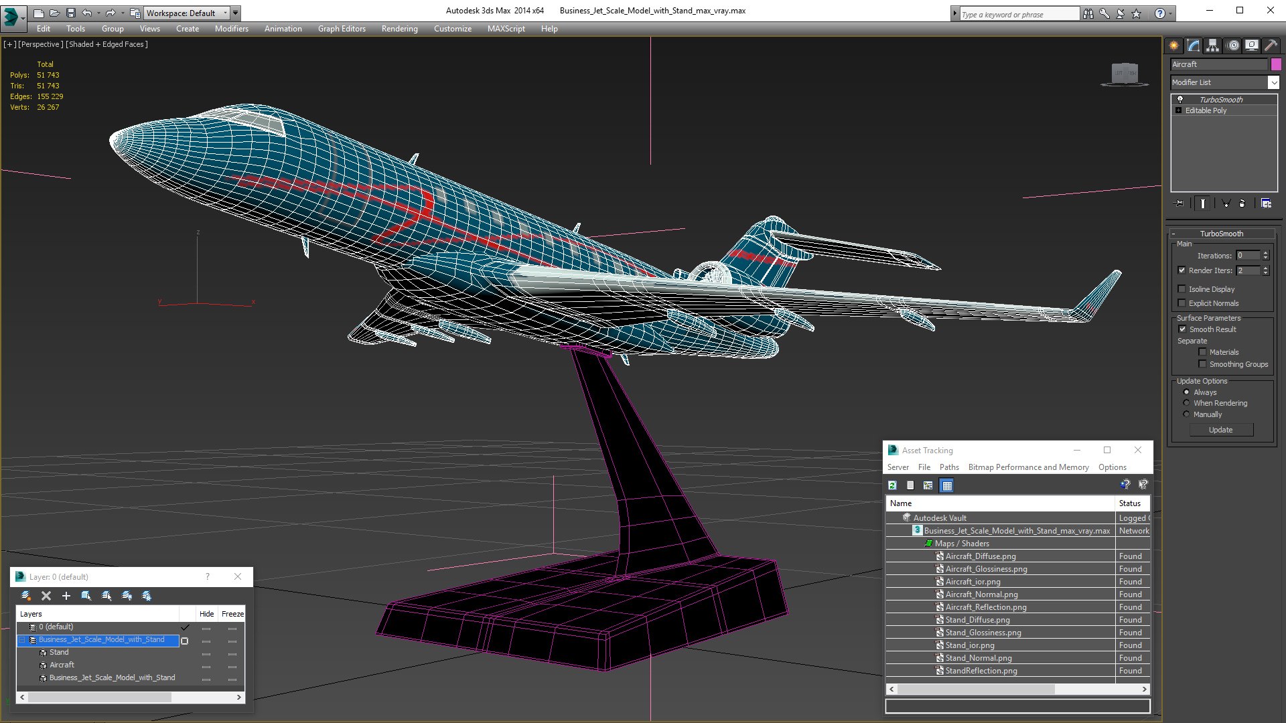Open the Rendering menu in menu bar
The height and width of the screenshot is (723, 1286).
[399, 28]
